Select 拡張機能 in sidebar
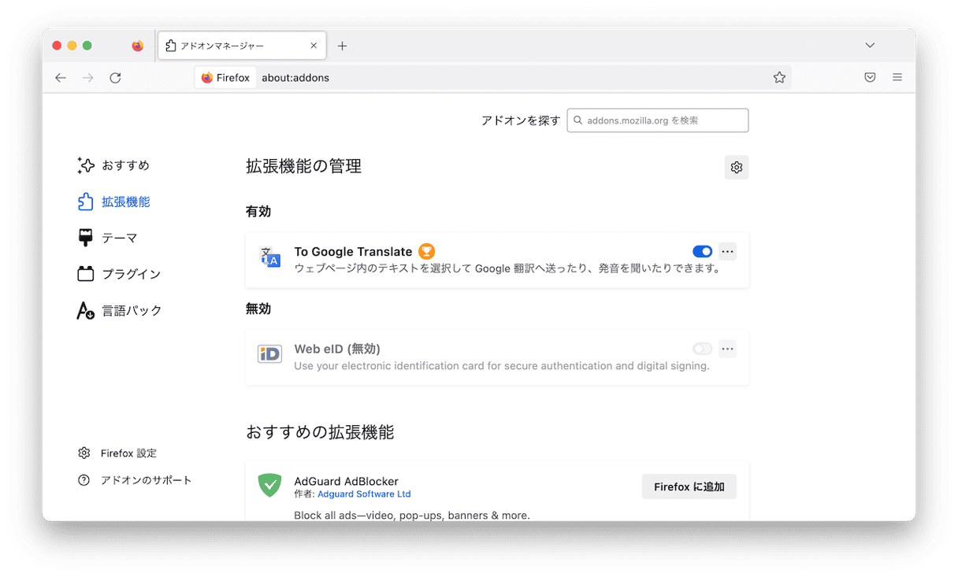Screen dimensions: 958x577 113,202
